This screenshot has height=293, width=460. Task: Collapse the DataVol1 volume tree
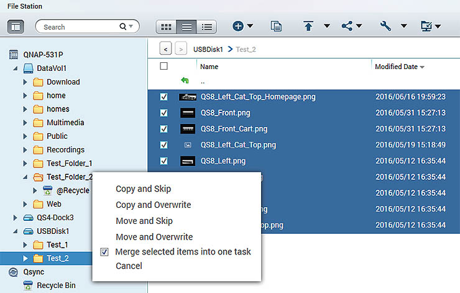tap(14, 68)
